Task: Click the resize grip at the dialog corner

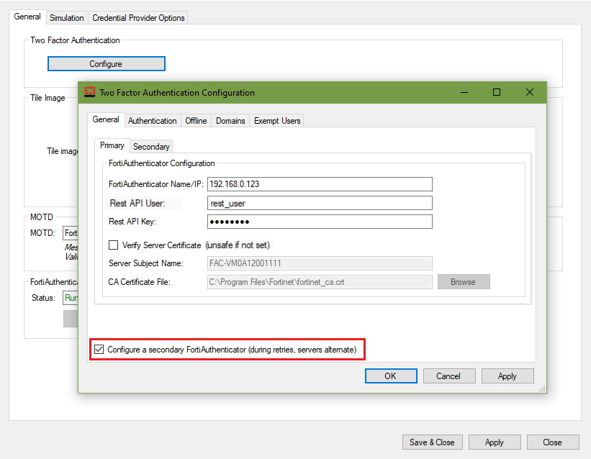Action: [x=542, y=389]
